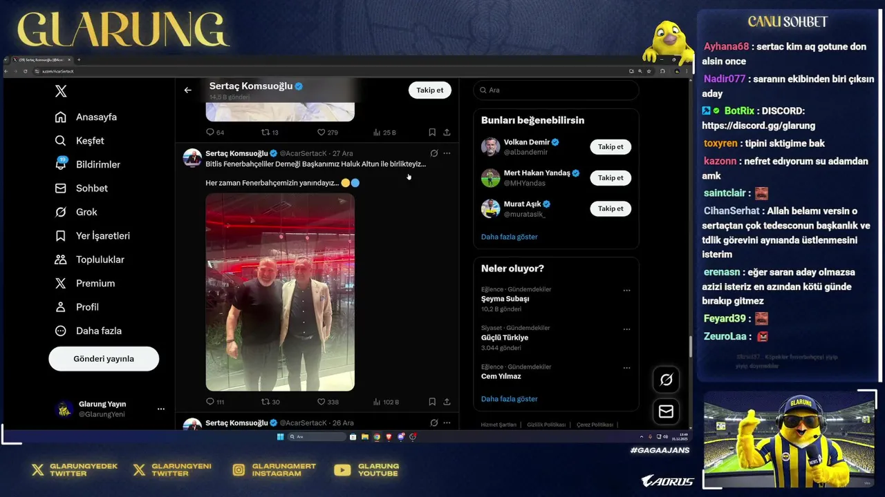This screenshot has height=497, width=885.
Task: Open options for Şeyma Subaşı trend
Action: (626, 291)
